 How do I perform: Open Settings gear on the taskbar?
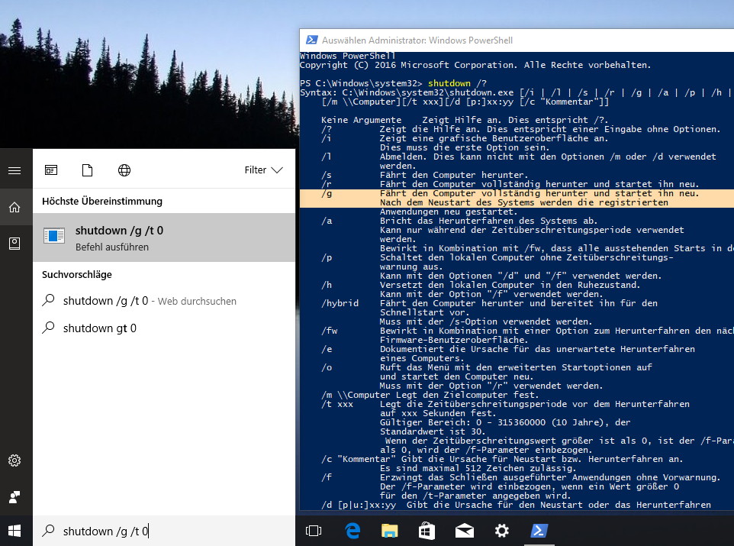click(x=502, y=531)
